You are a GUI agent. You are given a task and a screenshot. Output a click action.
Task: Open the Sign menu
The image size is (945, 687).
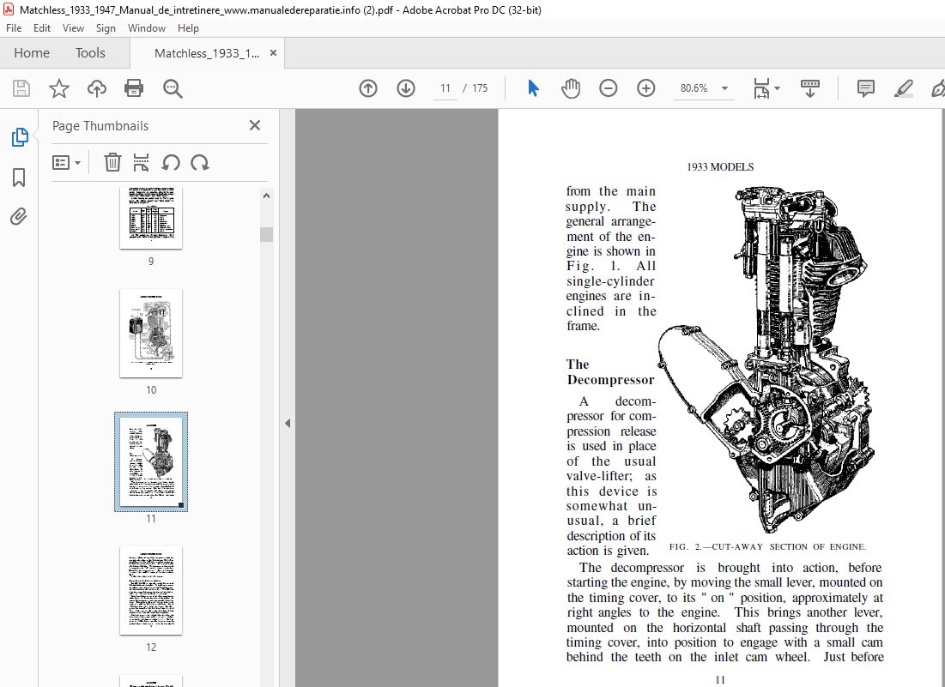point(106,28)
